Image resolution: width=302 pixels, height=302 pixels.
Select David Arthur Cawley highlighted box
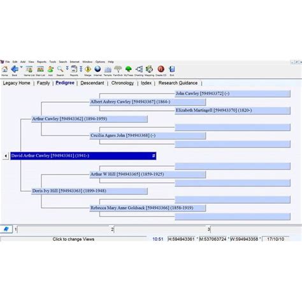coord(83,155)
